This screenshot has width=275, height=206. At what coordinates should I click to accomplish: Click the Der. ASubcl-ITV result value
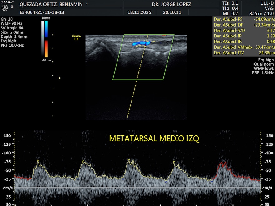click(267, 53)
